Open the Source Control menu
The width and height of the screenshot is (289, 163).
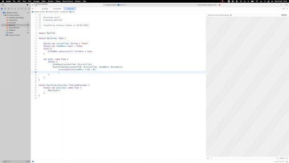pos(68,1)
